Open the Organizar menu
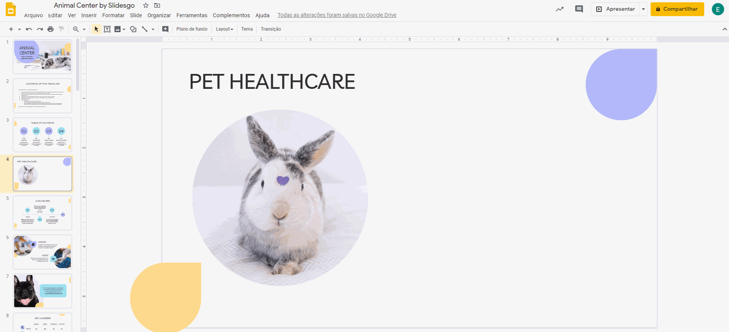 click(x=159, y=15)
